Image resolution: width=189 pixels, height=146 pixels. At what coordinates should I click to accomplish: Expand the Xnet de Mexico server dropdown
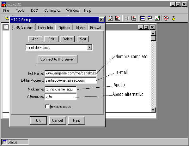89,47
